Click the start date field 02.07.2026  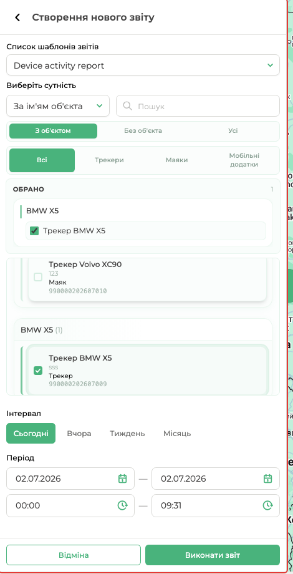pos(70,479)
